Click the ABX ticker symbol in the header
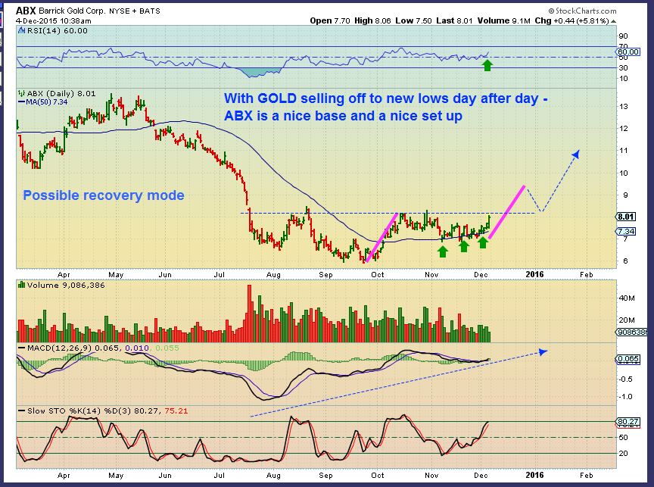This screenshot has height=487, width=654. coord(26,10)
